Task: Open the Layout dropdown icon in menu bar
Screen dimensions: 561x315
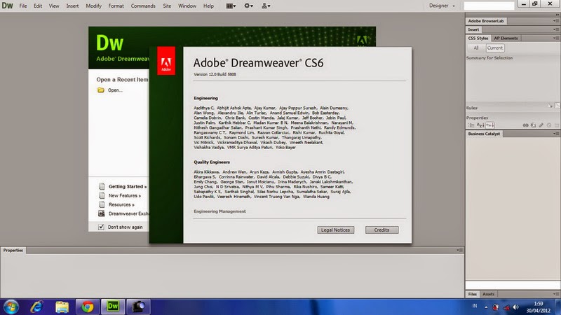Action: (x=231, y=6)
